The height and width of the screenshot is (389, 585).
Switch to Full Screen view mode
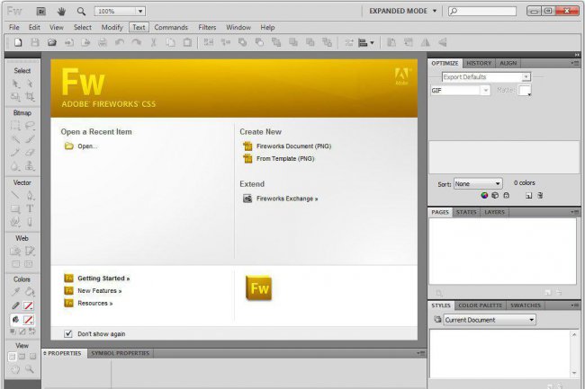tap(32, 357)
